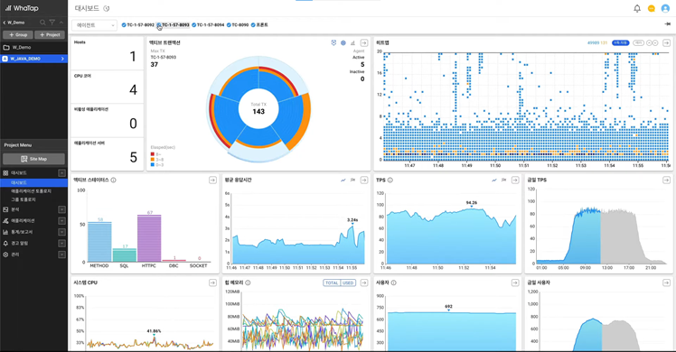Switch heap memory to TOTAL view
676x352 pixels.
pyautogui.click(x=332, y=283)
